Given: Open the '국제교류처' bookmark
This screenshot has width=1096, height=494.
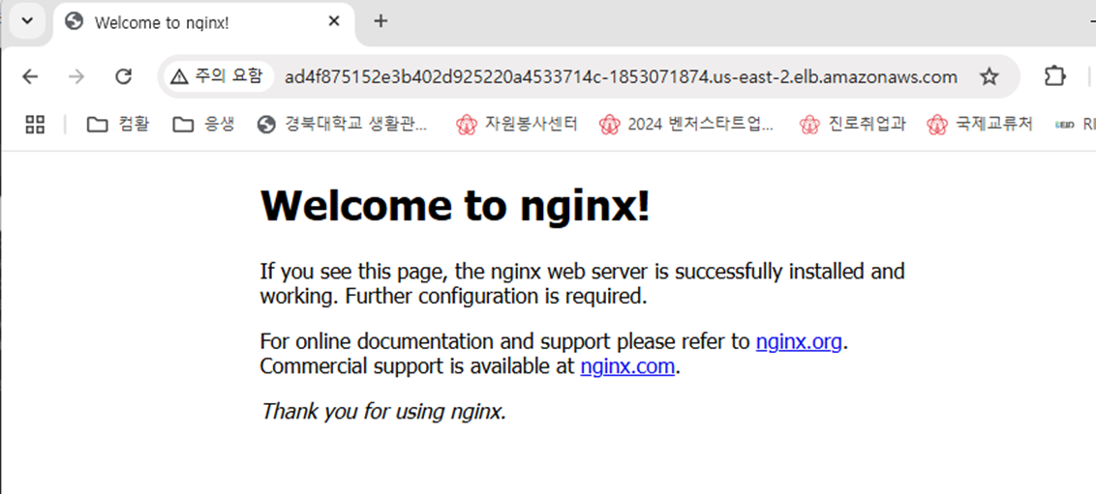Looking at the screenshot, I should [x=980, y=124].
